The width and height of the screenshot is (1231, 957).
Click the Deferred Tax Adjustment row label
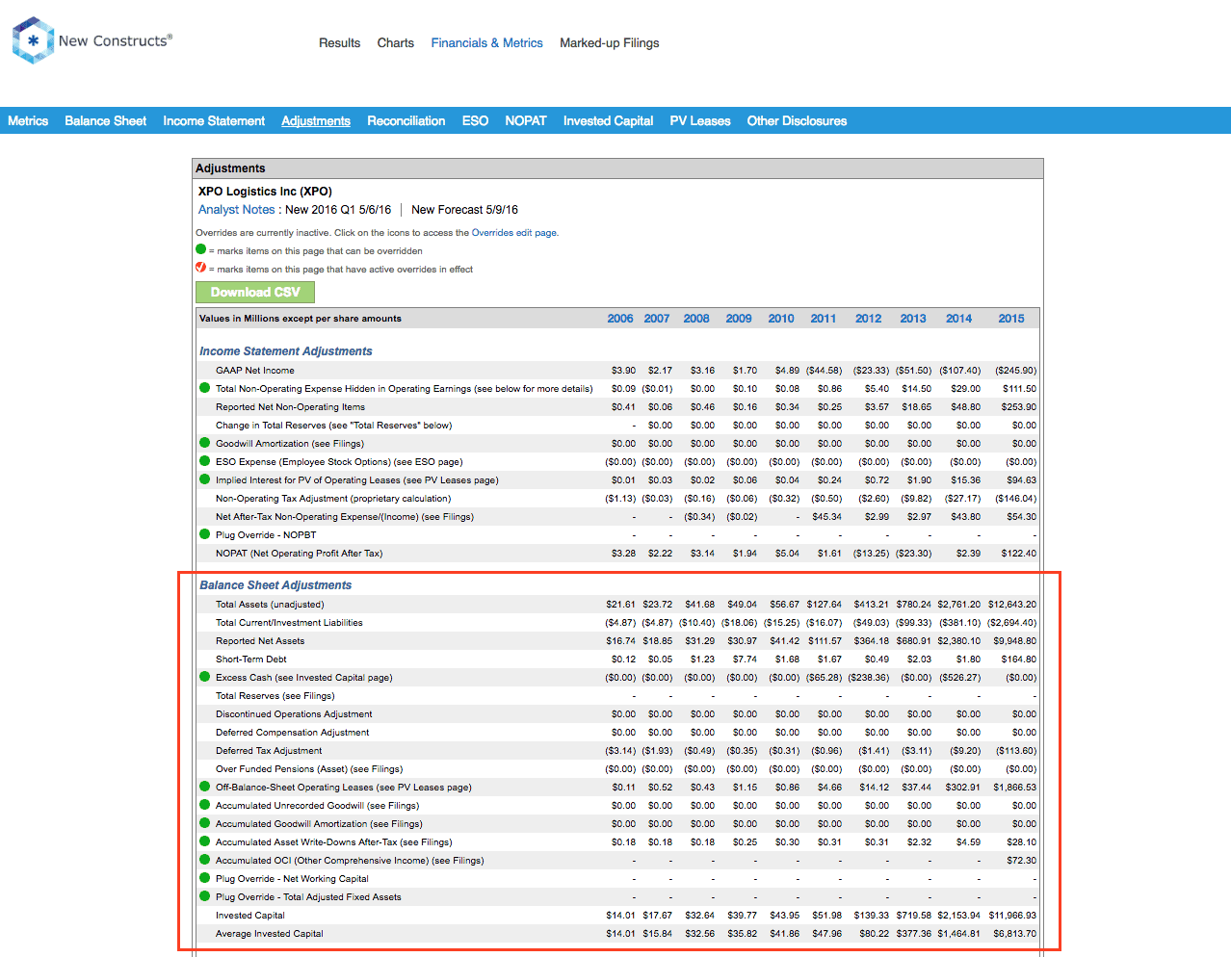coord(269,751)
